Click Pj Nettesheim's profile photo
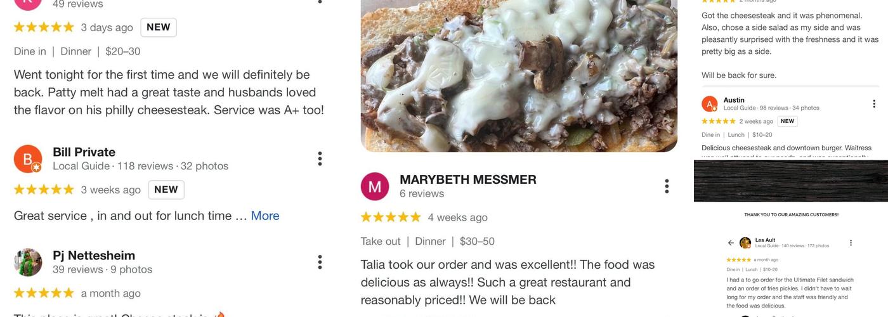 coord(28,262)
